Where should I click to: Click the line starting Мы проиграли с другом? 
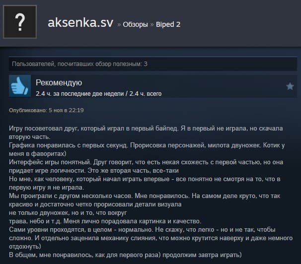coord(145,196)
